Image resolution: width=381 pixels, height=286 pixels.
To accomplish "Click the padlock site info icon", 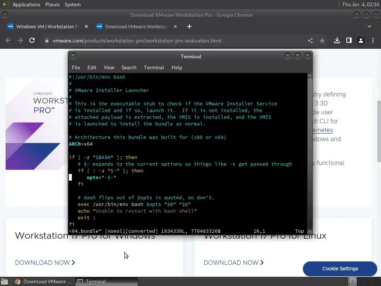I will [47, 41].
